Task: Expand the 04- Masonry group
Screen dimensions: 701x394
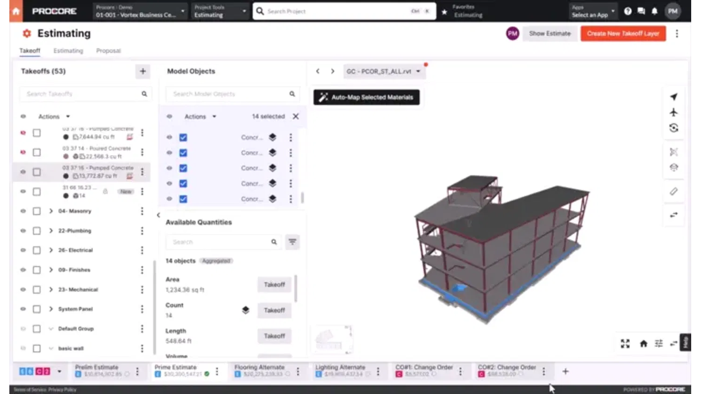Action: tap(51, 211)
